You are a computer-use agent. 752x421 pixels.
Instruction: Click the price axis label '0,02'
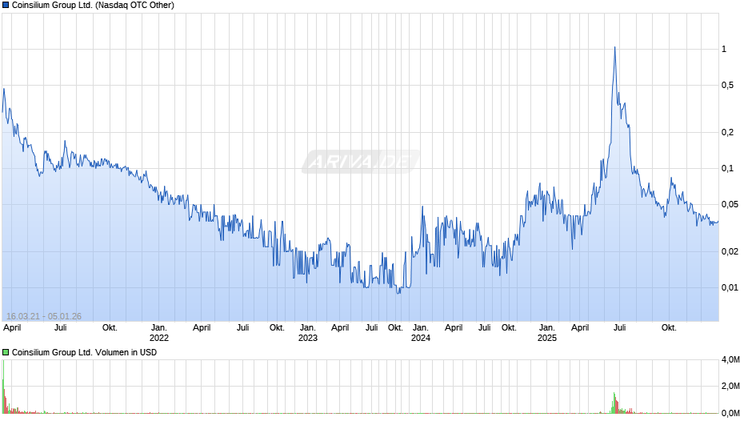(x=730, y=251)
